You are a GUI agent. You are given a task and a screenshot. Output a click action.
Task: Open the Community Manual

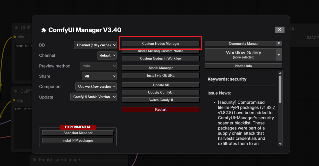click(240, 44)
